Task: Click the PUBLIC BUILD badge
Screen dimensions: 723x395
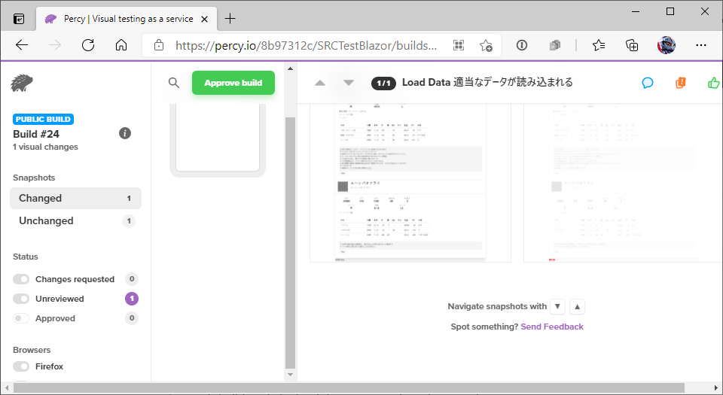Action: pyautogui.click(x=44, y=119)
